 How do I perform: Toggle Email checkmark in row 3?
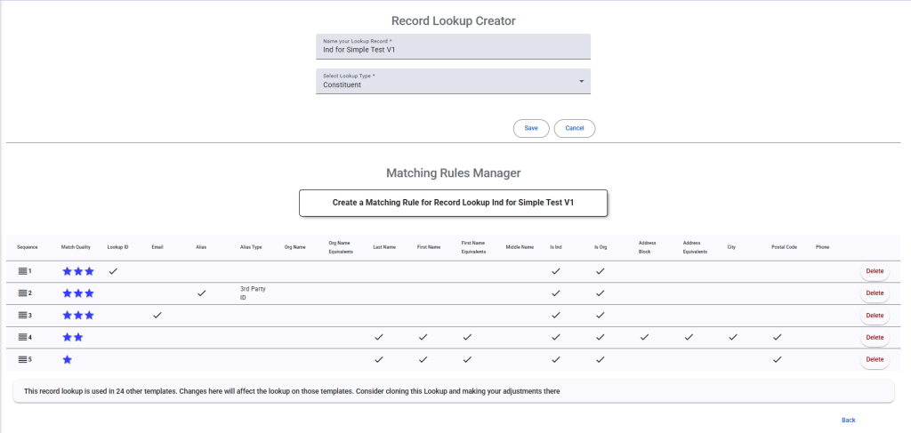157,315
